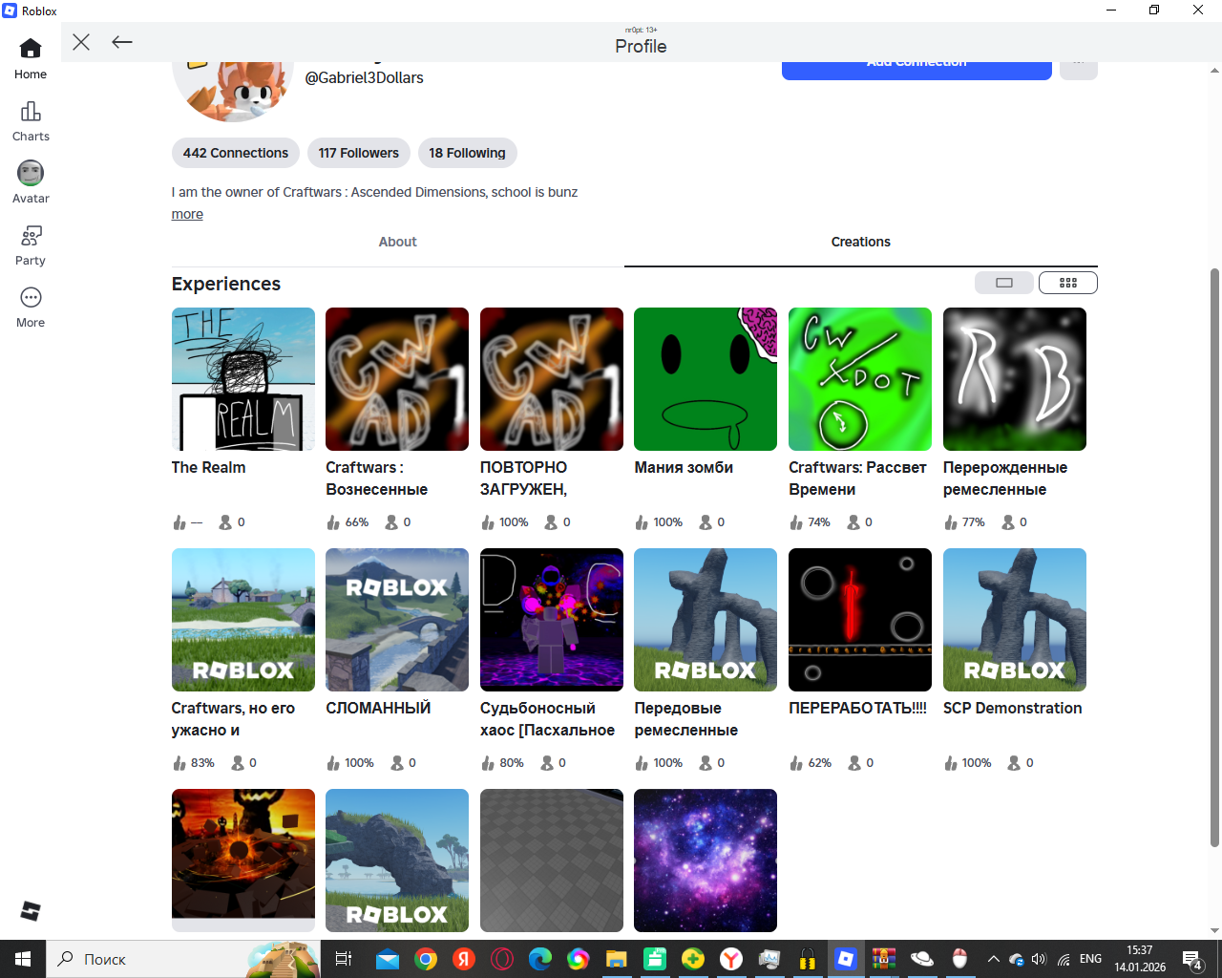Screen dimensions: 1222x978
Task: Open the purple galaxy experience thumbnail
Action: [706, 861]
